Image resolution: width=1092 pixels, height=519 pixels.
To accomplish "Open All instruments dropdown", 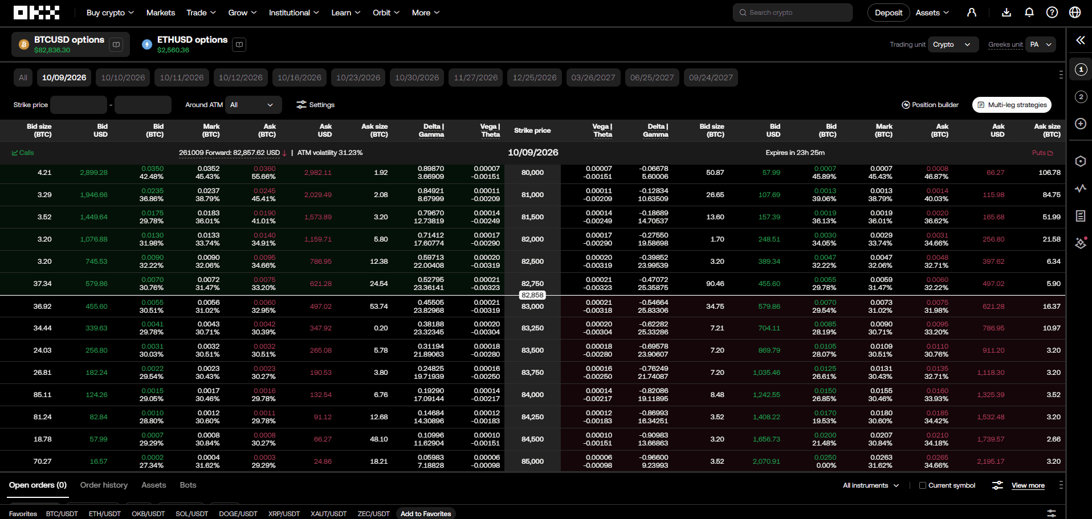I will [871, 485].
